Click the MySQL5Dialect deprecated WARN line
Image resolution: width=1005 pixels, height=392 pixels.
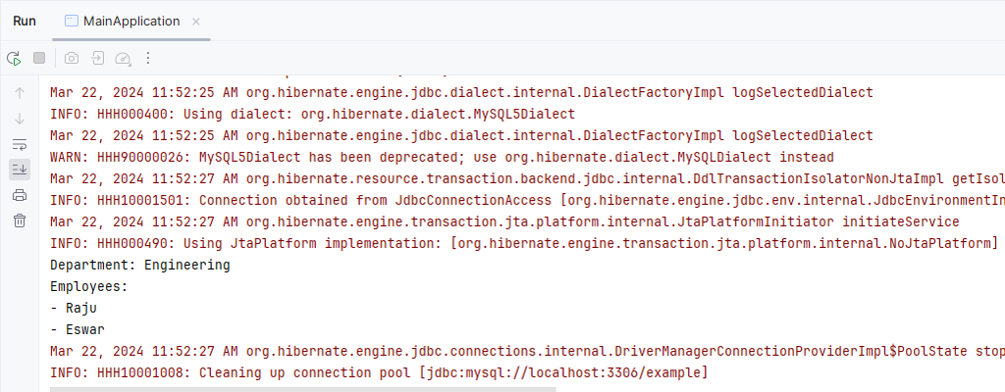click(442, 157)
